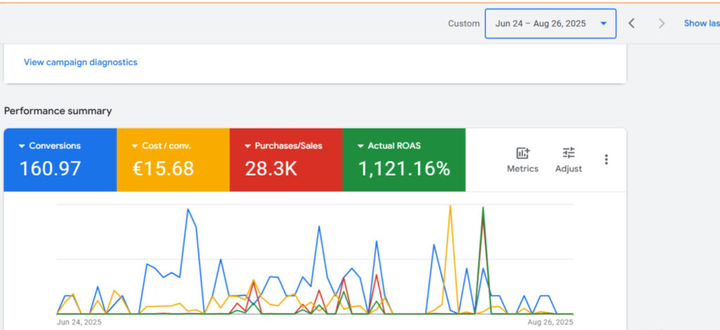Viewport: 720px width, 330px height.
Task: Click the tallest yellow peak in the chart
Action: pyautogui.click(x=449, y=206)
